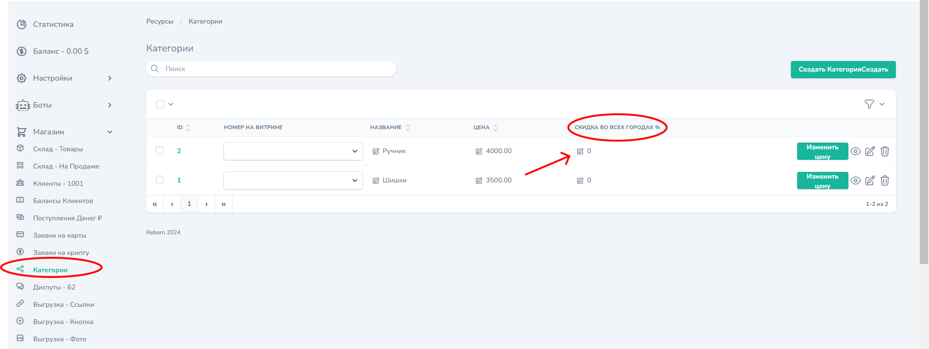929x349 pixels.
Task: Click the Балансы Клиентов book icon
Action: click(20, 200)
